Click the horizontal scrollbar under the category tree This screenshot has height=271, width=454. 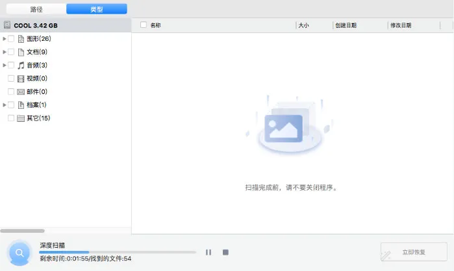(x=22, y=231)
